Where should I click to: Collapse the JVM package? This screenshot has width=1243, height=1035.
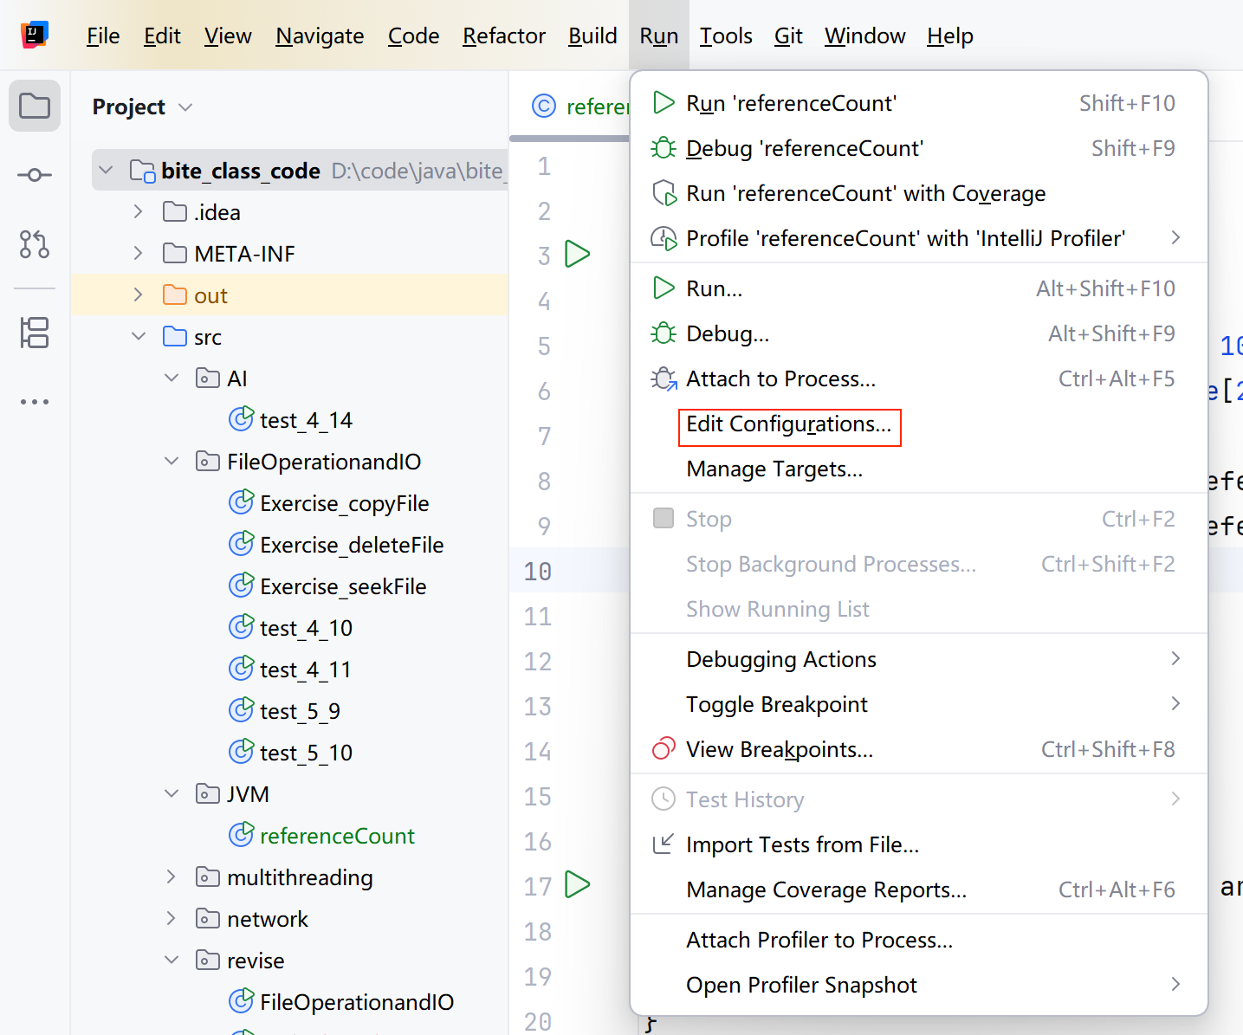click(x=172, y=793)
